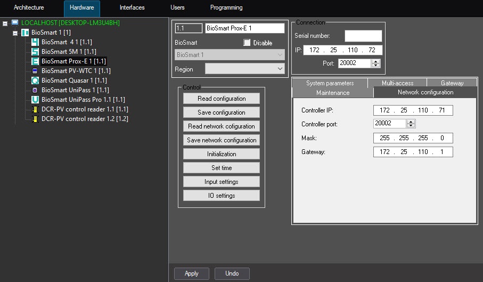The height and width of the screenshot is (282, 483).
Task: Select BioSmart UniPass Pro 1.1 [1.1] row
Action: click(83, 100)
